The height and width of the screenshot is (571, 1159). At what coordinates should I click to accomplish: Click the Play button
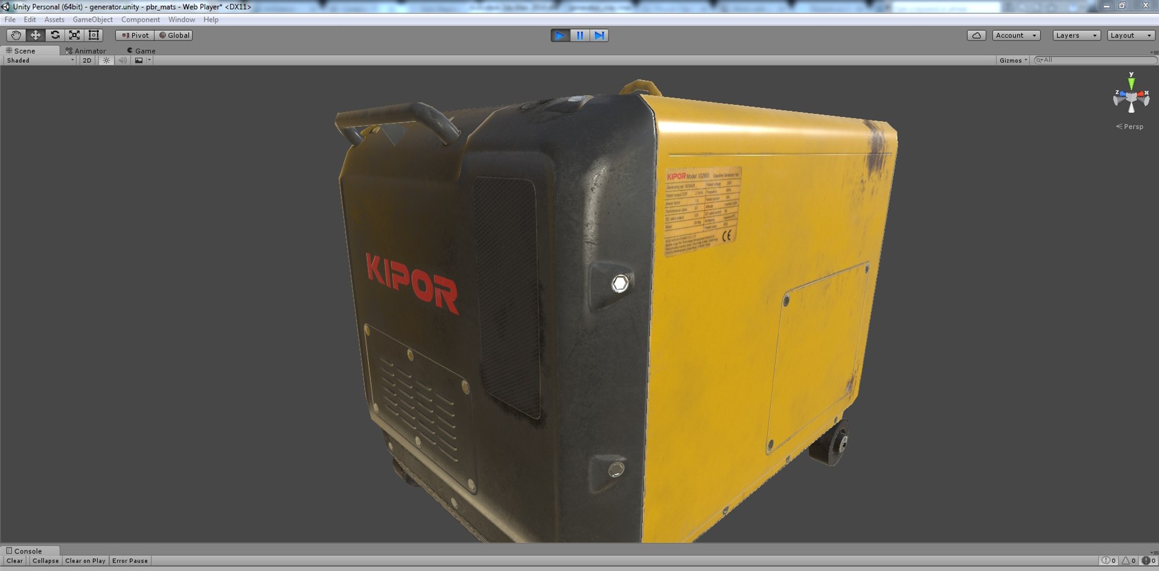(x=560, y=36)
